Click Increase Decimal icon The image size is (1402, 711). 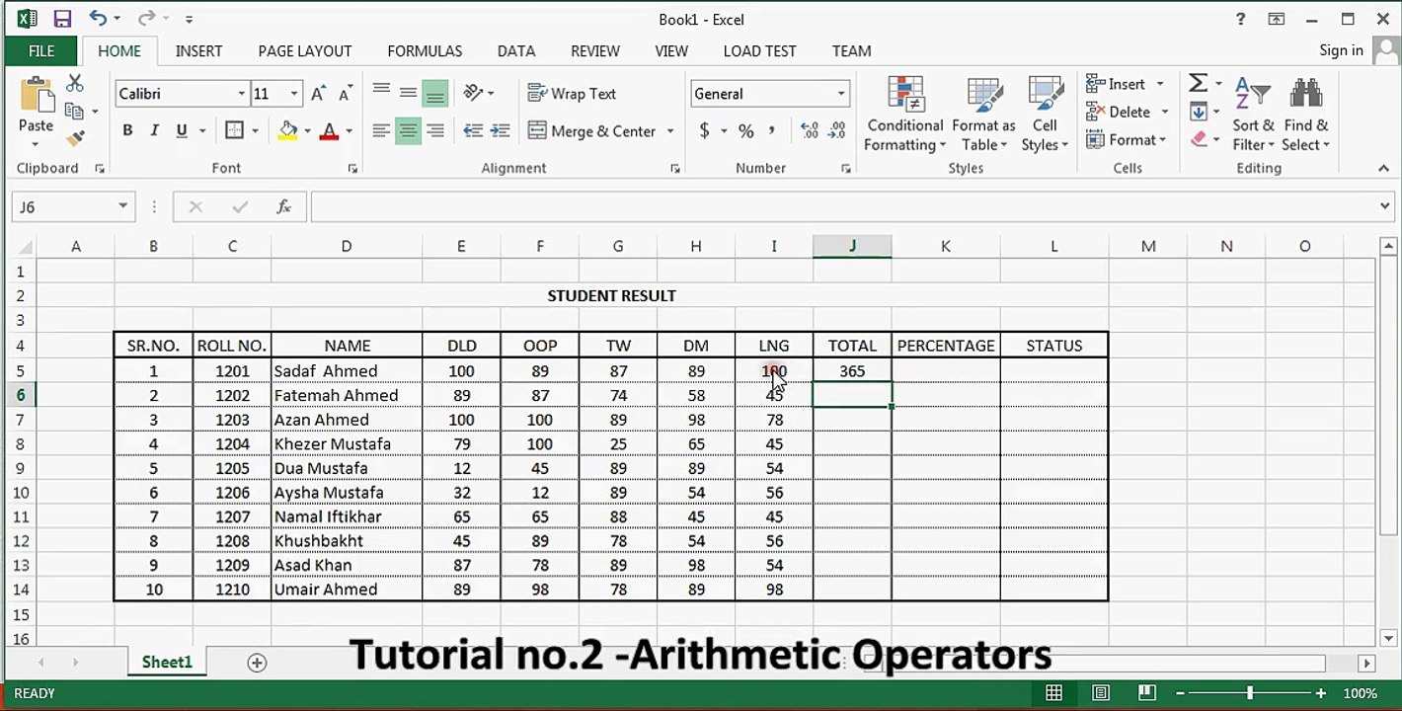point(809,130)
